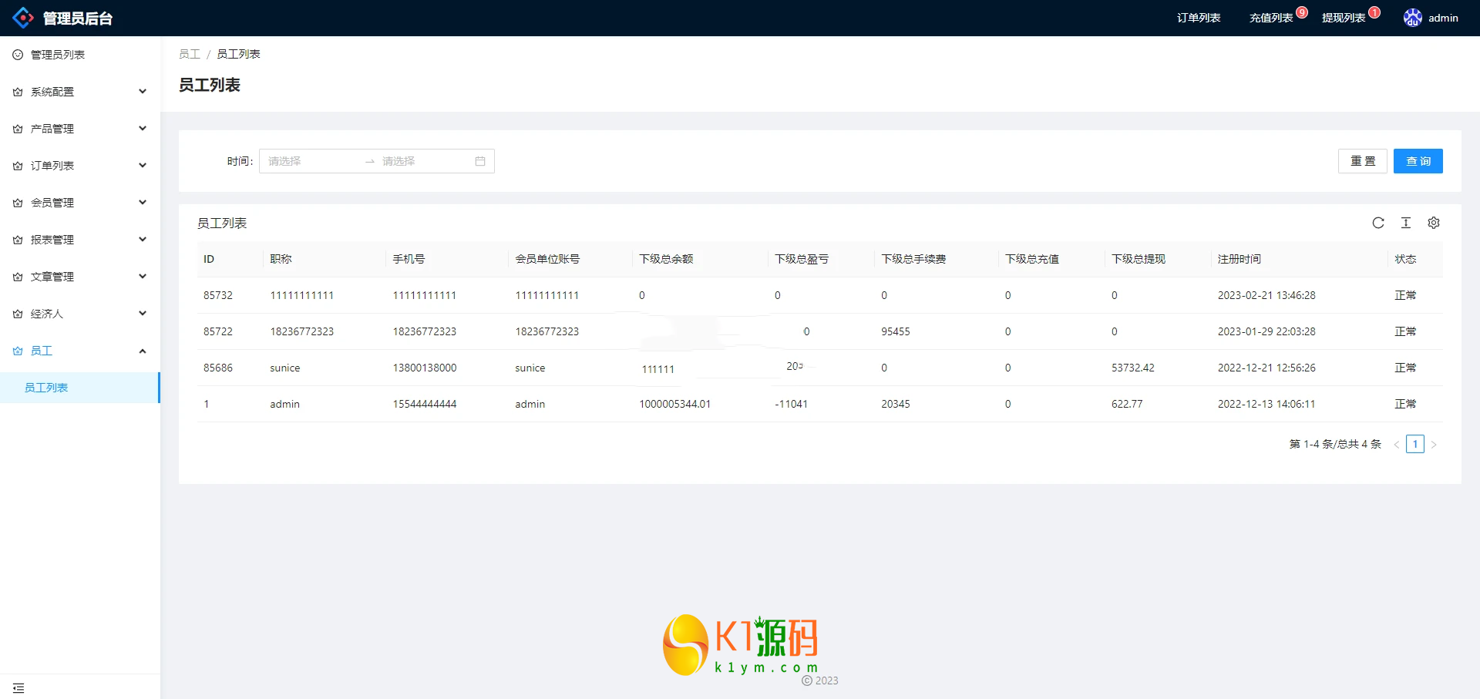The width and height of the screenshot is (1480, 699).
Task: Click the 重置 button
Action: click(1362, 161)
